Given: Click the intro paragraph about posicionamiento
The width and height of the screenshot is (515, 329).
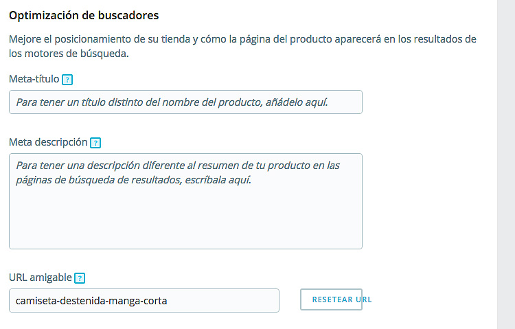Looking at the screenshot, I should pyautogui.click(x=242, y=46).
